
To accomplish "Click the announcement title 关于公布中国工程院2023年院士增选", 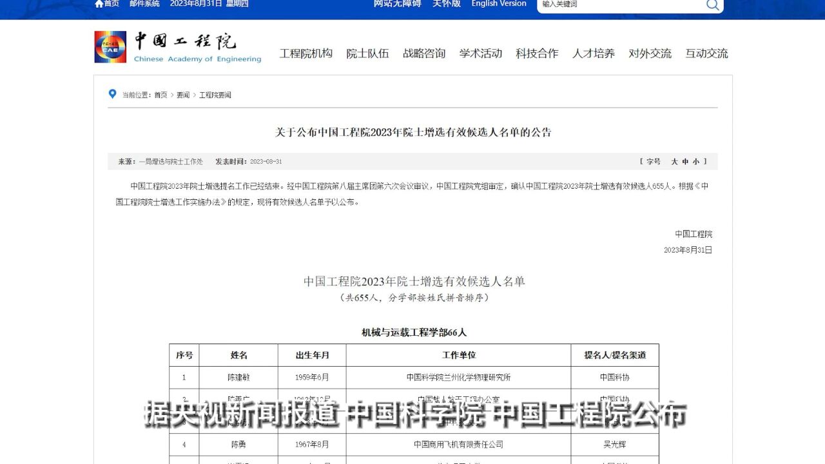I will tap(413, 132).
